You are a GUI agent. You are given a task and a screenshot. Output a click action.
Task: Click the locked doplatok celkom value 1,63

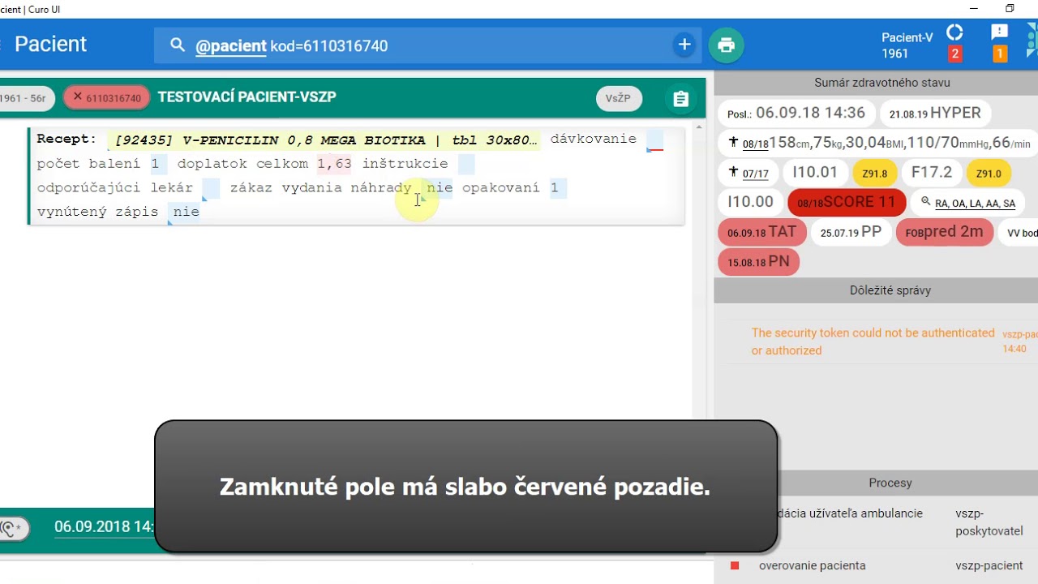[334, 164]
